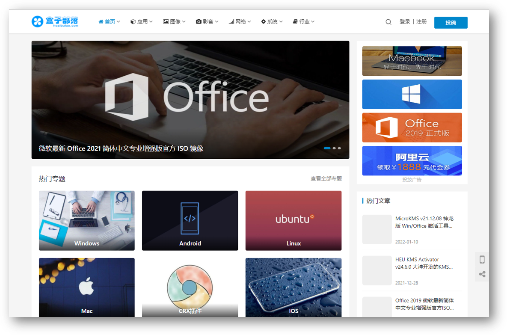Viewport: 507px width, 335px height.
Task: Open the Windows topic card
Action: point(87,220)
